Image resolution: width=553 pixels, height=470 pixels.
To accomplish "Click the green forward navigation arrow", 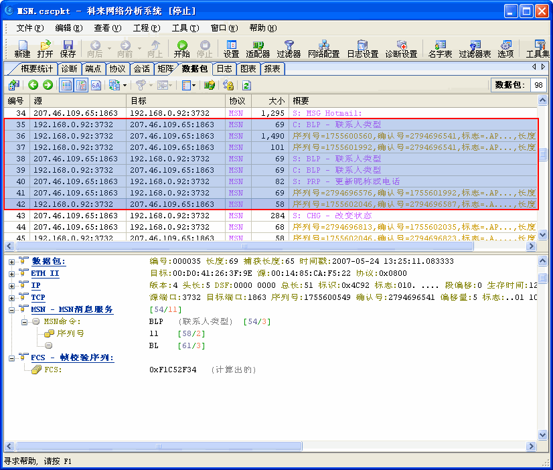I will pos(48,85).
